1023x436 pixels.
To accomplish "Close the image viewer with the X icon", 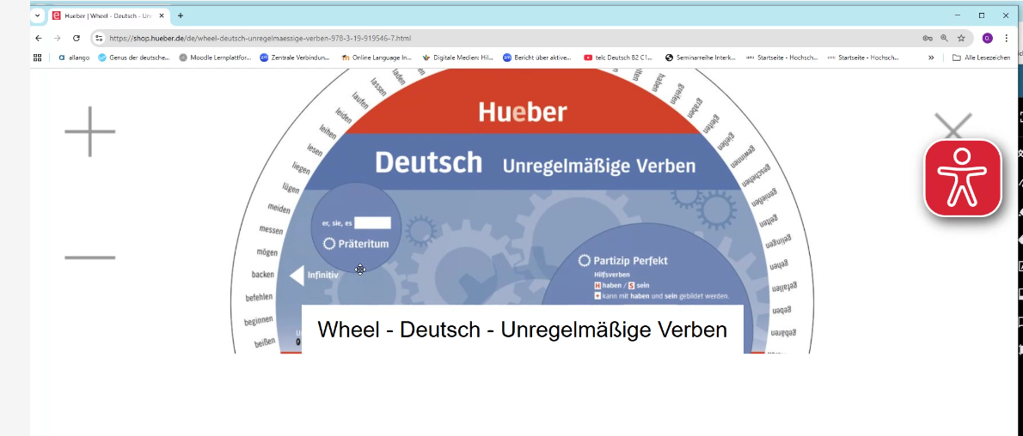I will point(953,126).
